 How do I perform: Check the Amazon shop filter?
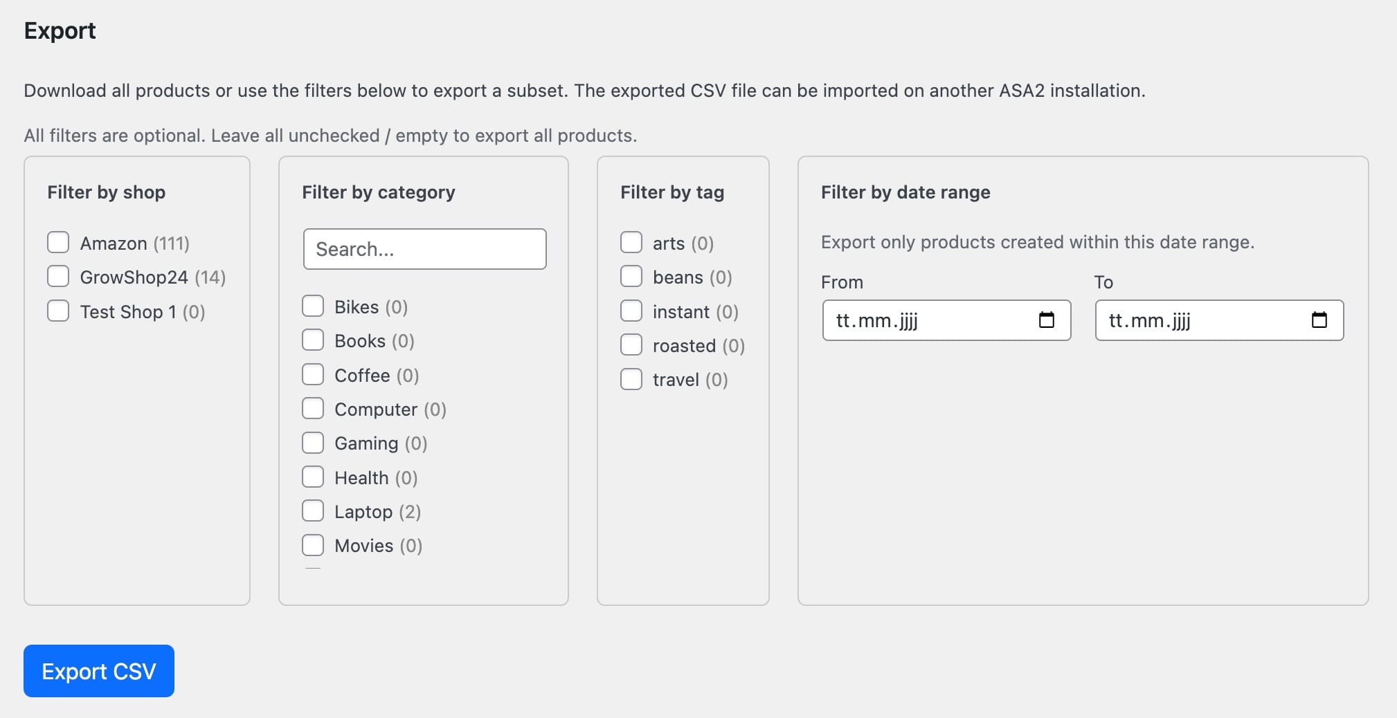[x=58, y=243]
